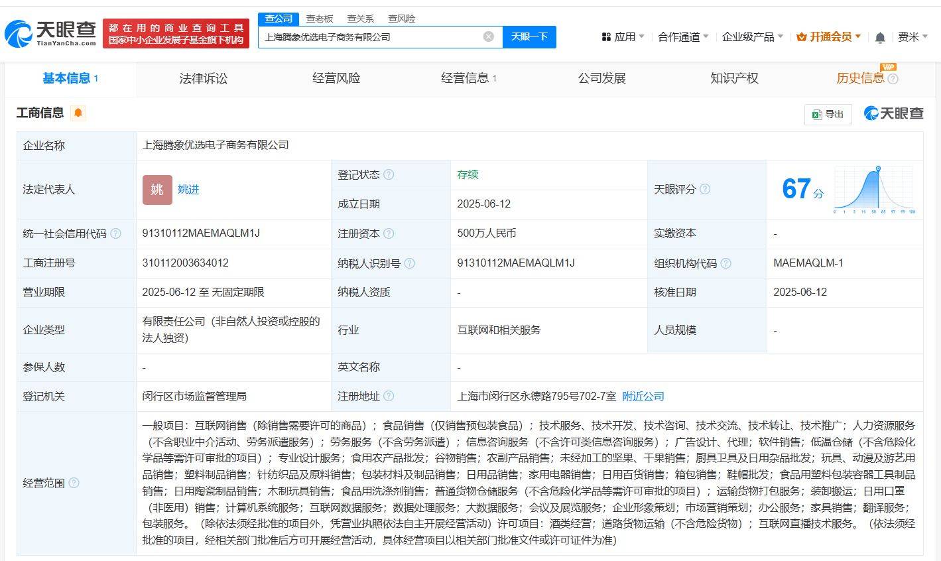Click the address 上海市闵行区永德路795号702-7室
Image resolution: width=941 pixels, height=561 pixels.
tap(536, 396)
